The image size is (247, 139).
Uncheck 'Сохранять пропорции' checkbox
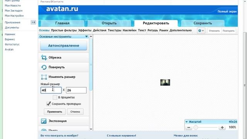(49, 104)
